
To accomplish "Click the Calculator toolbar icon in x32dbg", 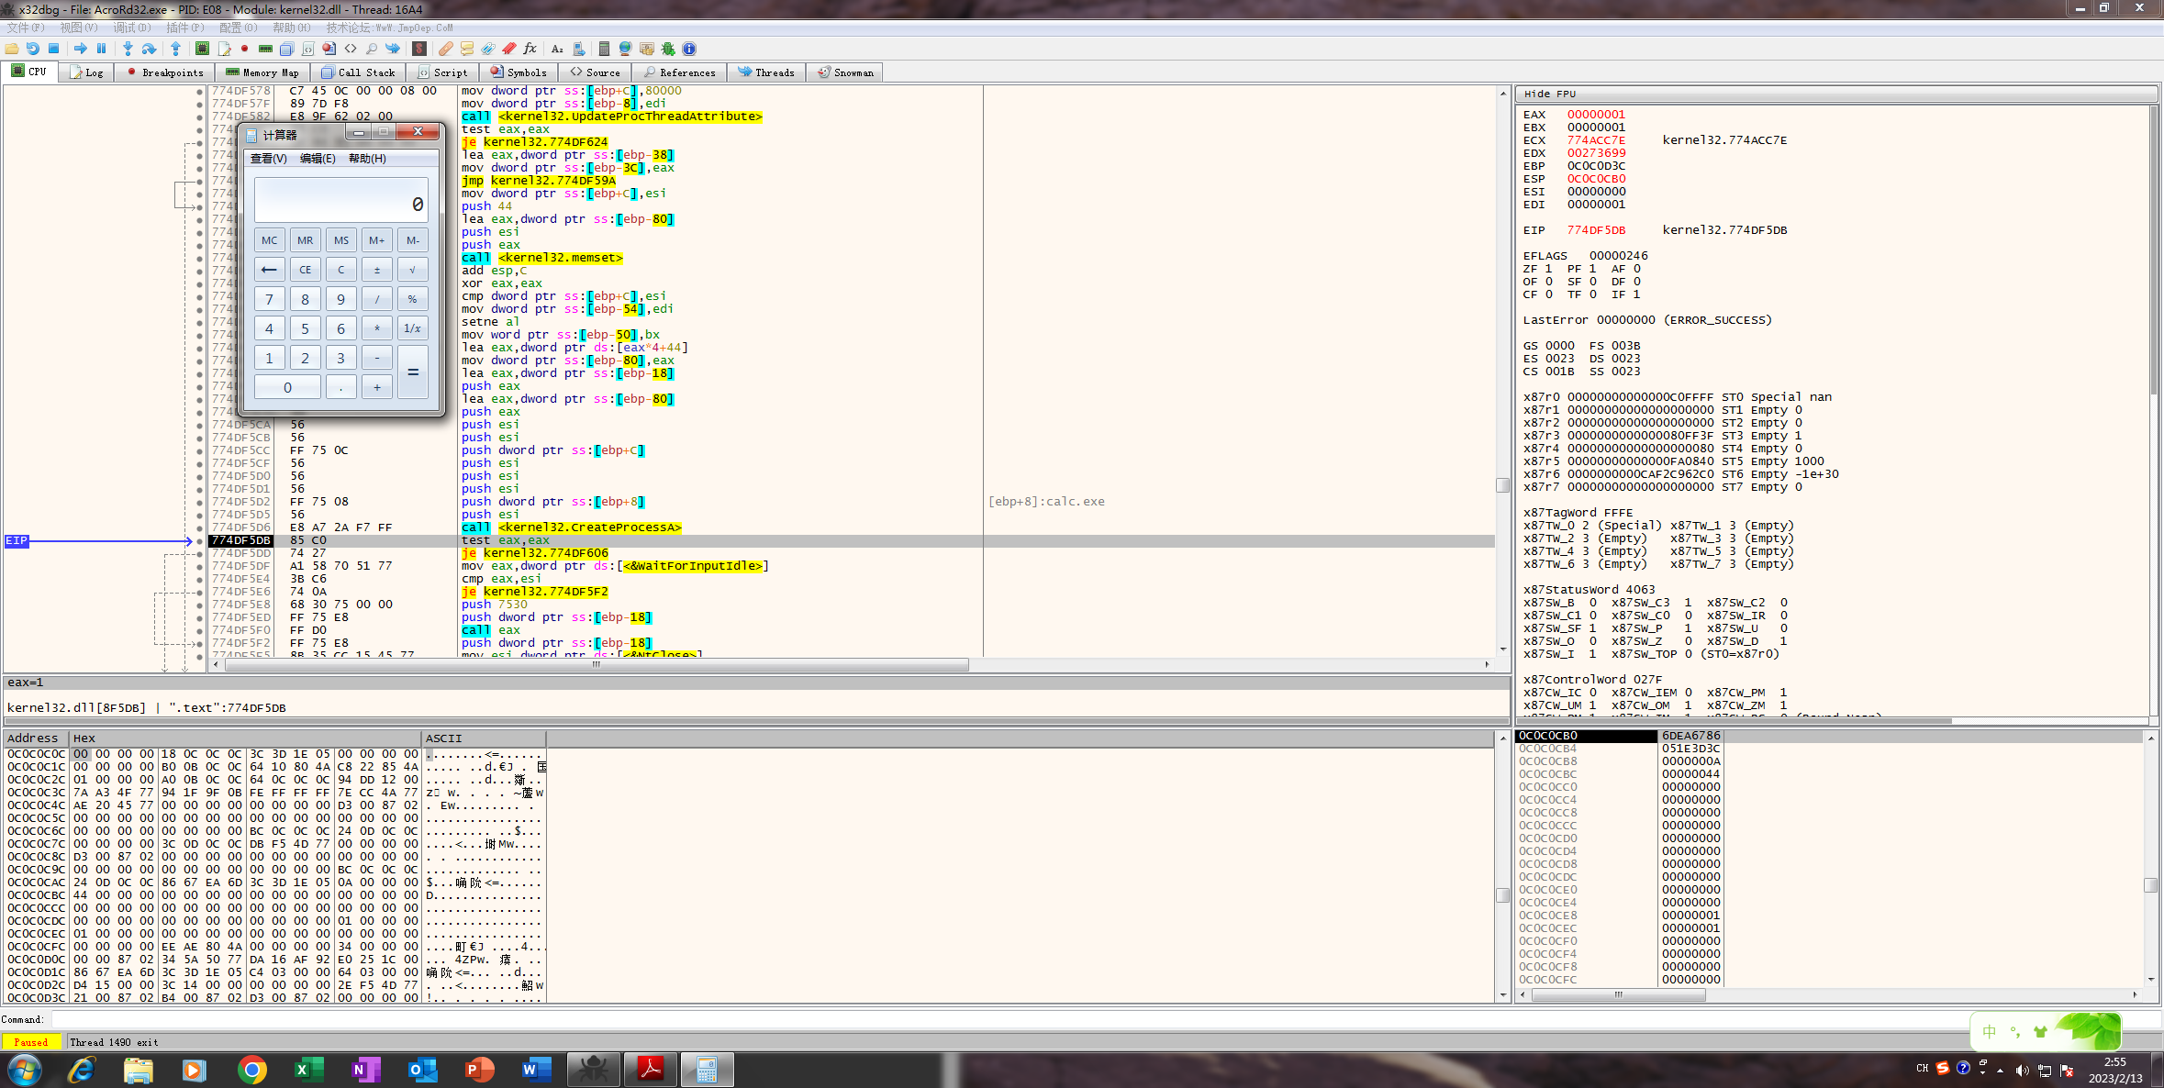I will tap(604, 49).
